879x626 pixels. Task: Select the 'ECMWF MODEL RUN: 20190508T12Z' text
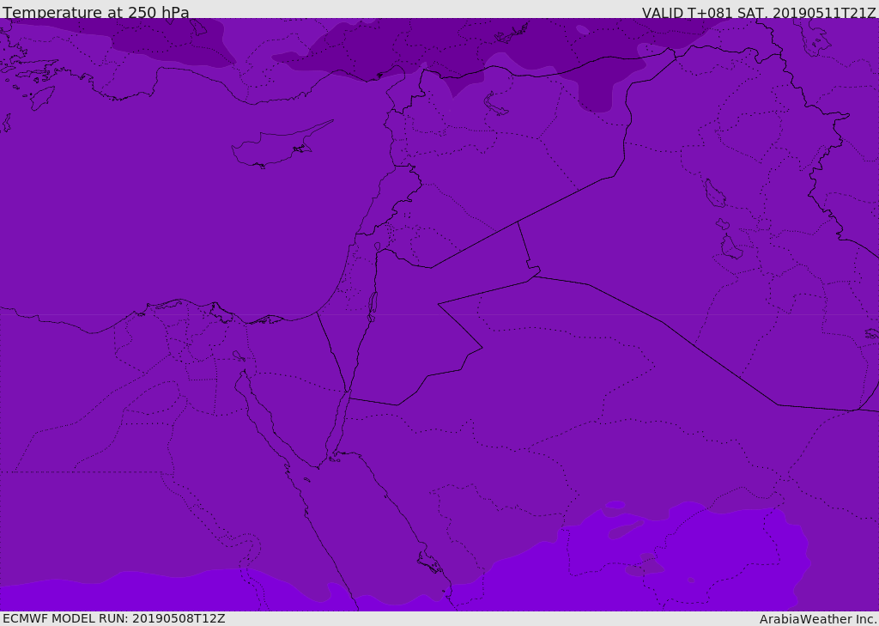[114, 618]
